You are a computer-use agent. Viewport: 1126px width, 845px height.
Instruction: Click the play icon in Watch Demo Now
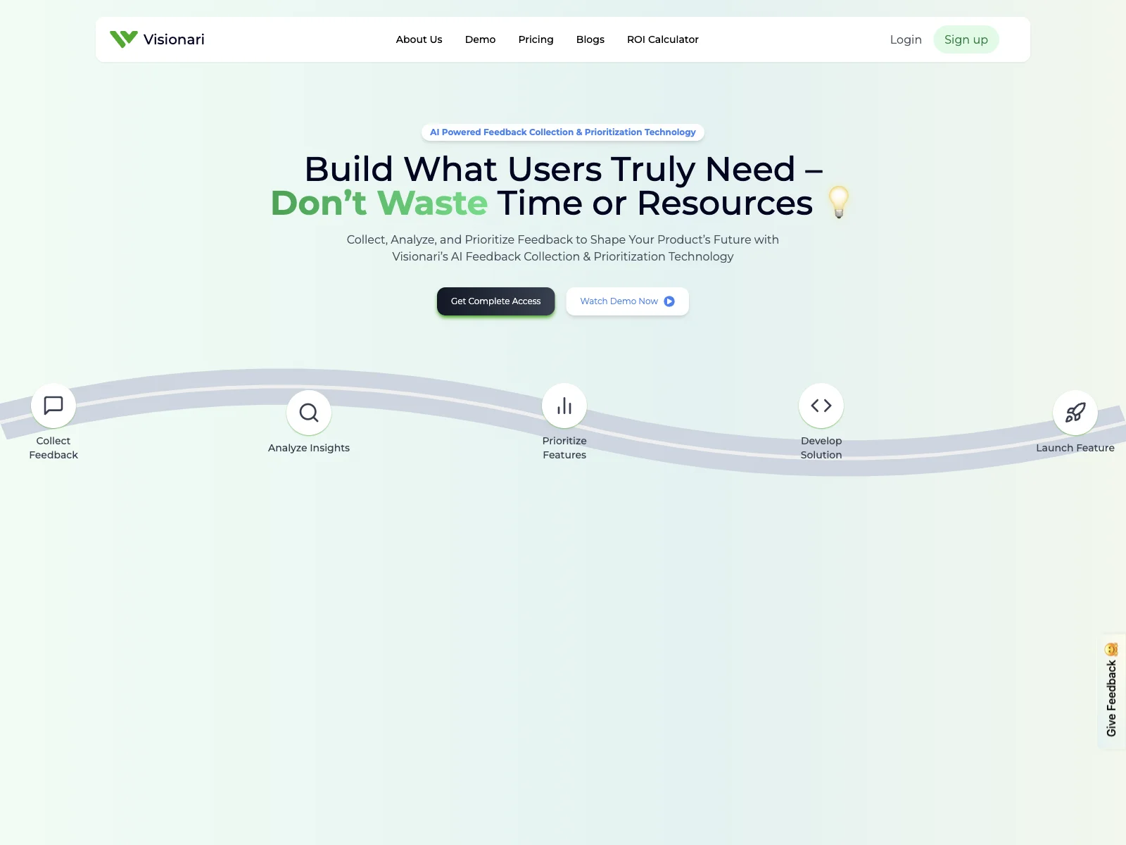[669, 301]
